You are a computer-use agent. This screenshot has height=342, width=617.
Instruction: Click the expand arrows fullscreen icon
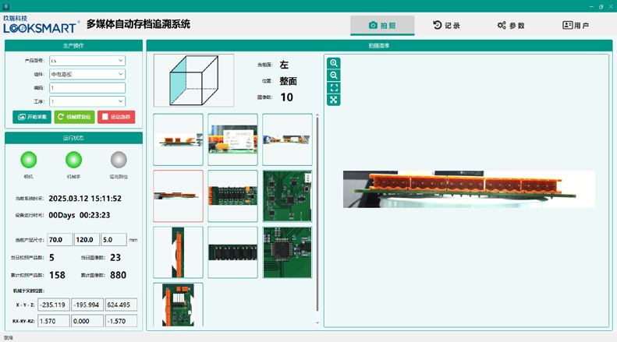pyautogui.click(x=334, y=100)
